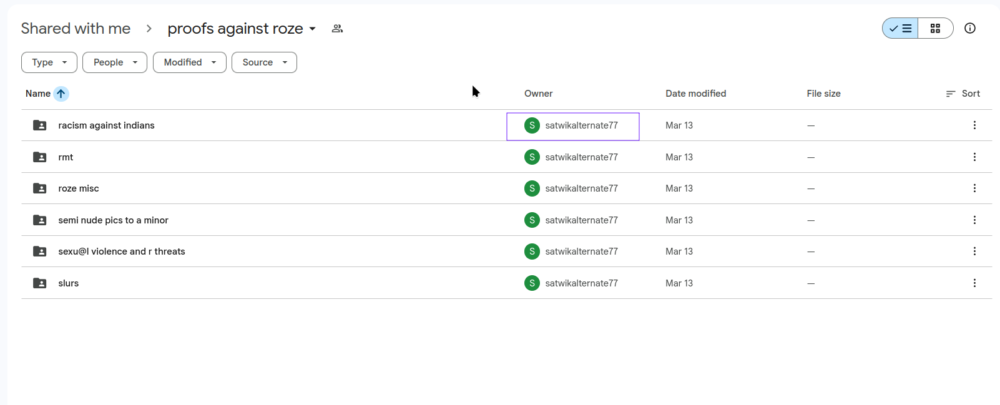Click owner name satwikalternate77 in 'slurs' row
The width and height of the screenshot is (1000, 405).
pyautogui.click(x=581, y=283)
